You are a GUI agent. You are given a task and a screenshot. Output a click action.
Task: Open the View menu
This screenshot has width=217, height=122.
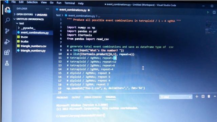pos(44,2)
